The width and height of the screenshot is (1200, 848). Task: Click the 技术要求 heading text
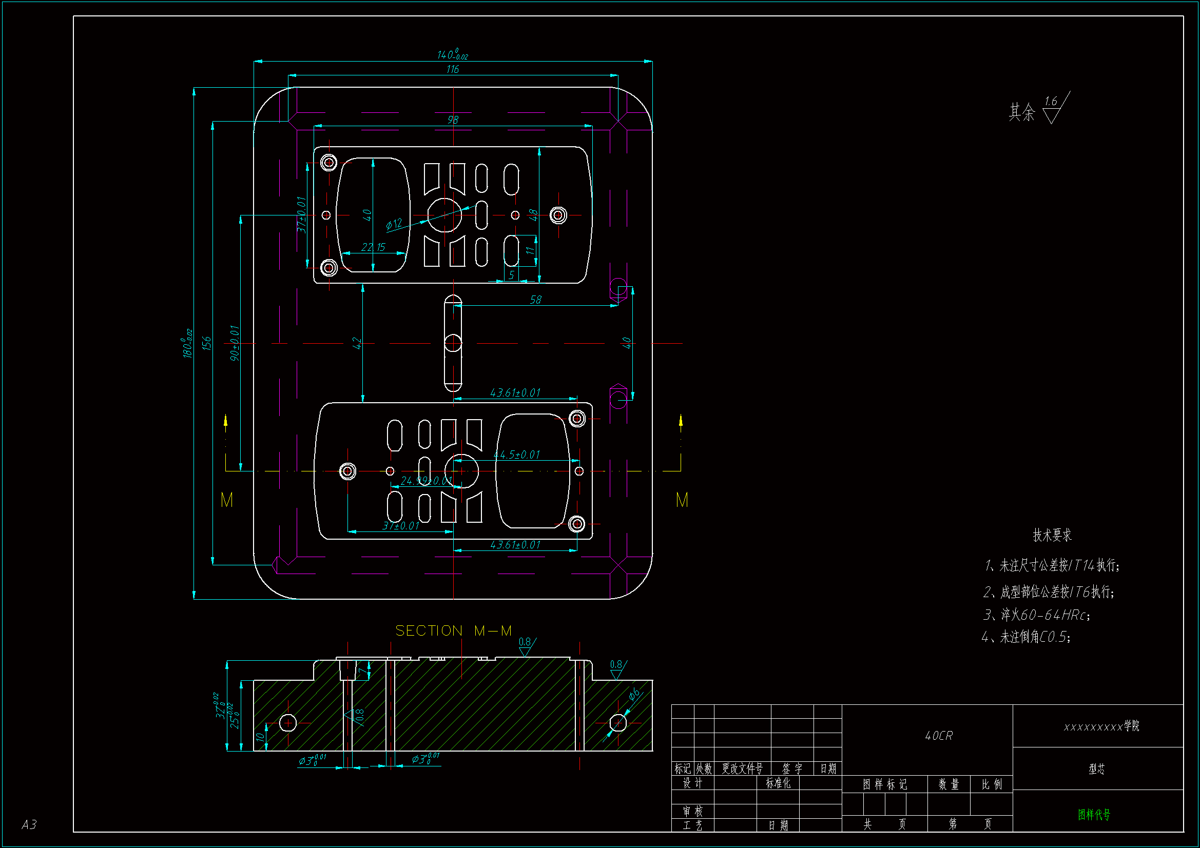[x=1052, y=535]
